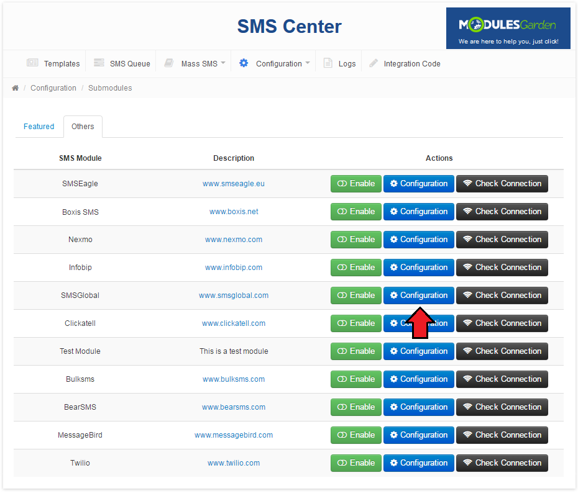The height and width of the screenshot is (496, 578).
Task: Enable the Bulksms module
Action: (356, 379)
